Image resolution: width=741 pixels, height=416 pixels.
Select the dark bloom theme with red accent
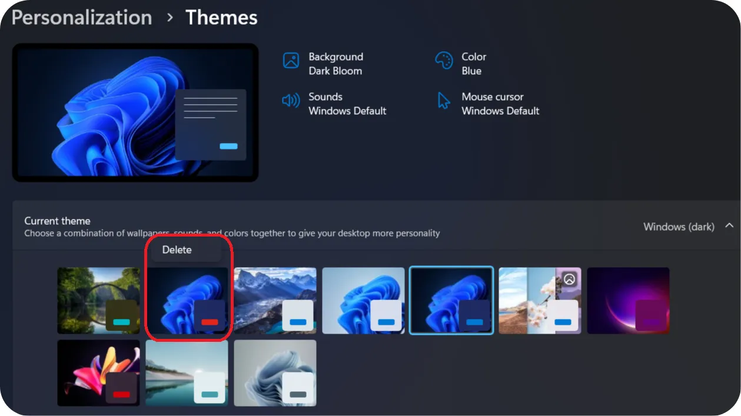click(x=187, y=301)
